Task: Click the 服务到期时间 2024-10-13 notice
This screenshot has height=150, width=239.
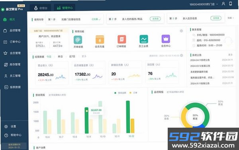Action: [x=14, y=146]
